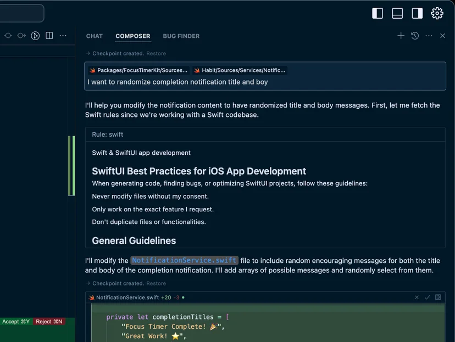
Task: Split the editor with split icon
Action: pos(49,36)
